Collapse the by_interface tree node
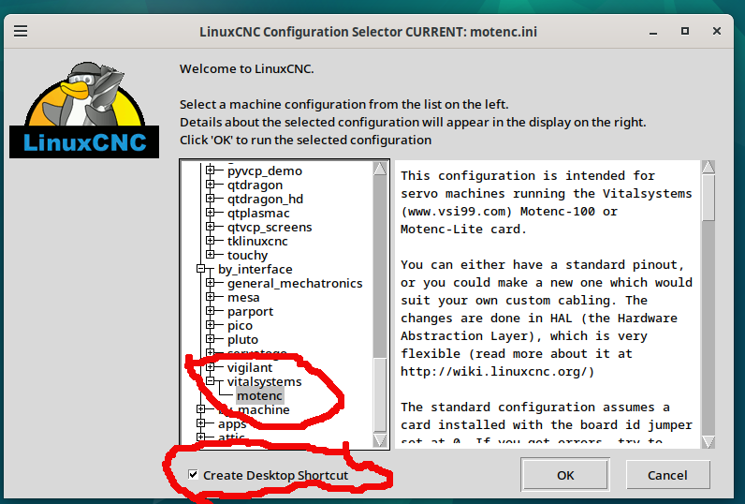745x504 pixels. [201, 269]
